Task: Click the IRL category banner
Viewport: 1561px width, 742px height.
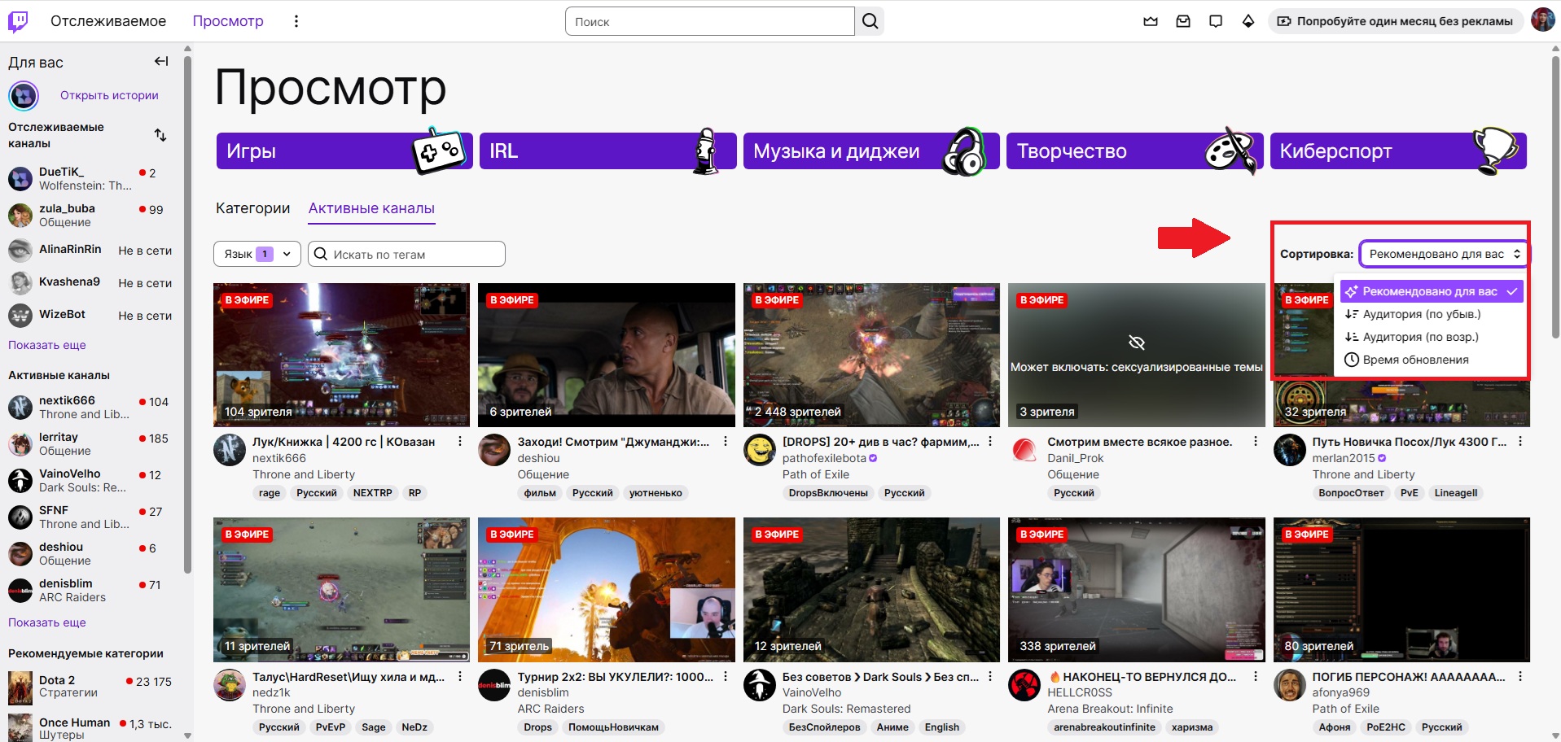Action: pyautogui.click(x=607, y=151)
